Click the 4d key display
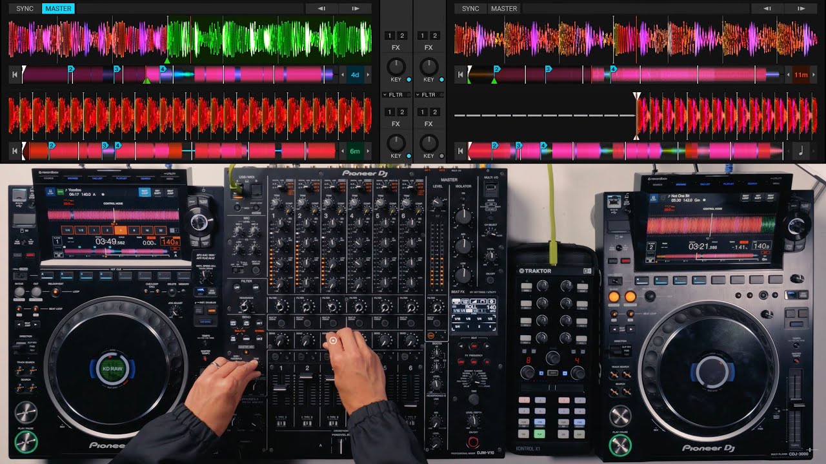826x464 pixels. (x=355, y=75)
